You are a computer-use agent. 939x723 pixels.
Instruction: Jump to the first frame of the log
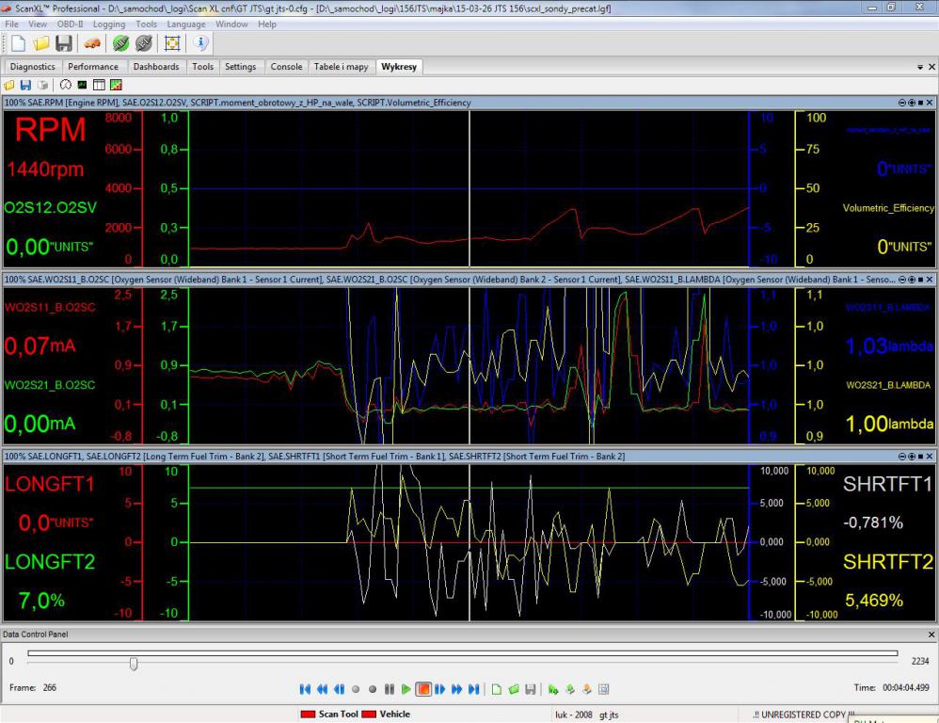tap(305, 689)
